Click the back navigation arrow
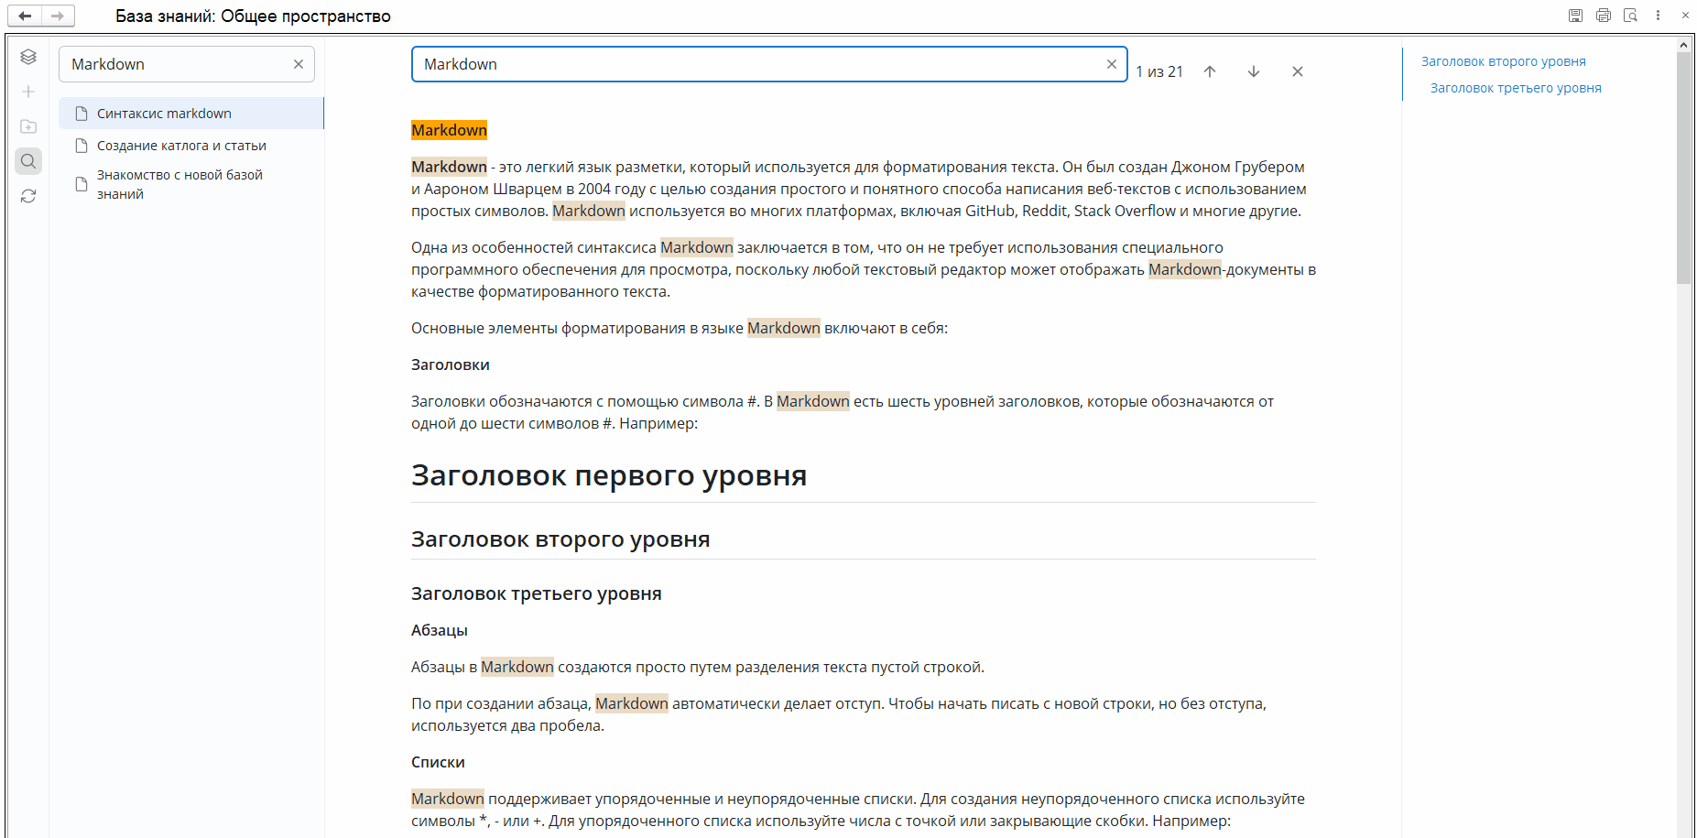This screenshot has width=1697, height=838. coord(25,16)
